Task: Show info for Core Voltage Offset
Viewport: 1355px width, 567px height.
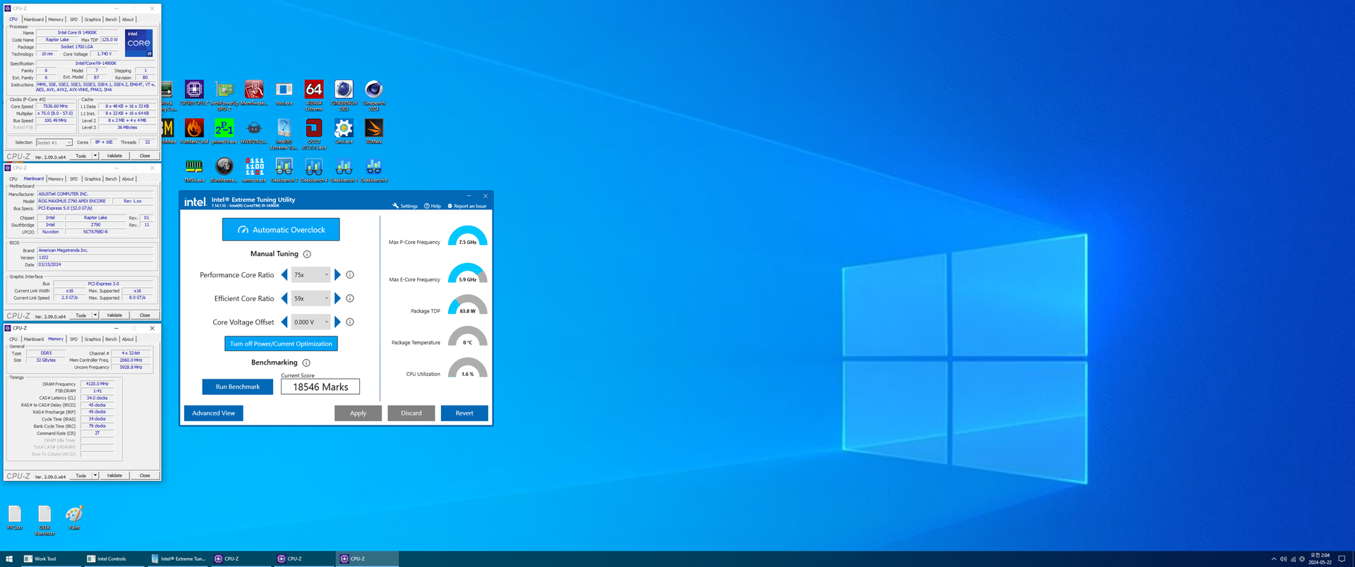Action: [350, 322]
